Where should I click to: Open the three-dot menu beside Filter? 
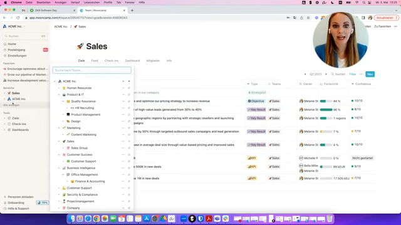tap(361, 74)
